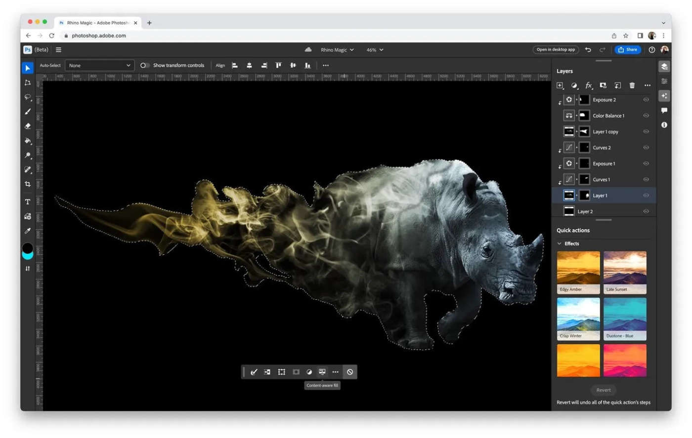Image resolution: width=692 pixels, height=438 pixels.
Task: Select the Eraser tool
Action: 28,126
